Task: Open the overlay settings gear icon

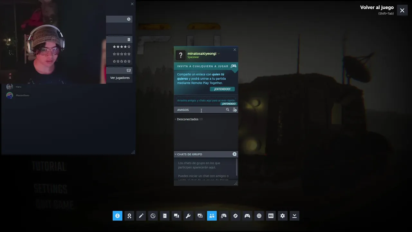Action: point(283,216)
